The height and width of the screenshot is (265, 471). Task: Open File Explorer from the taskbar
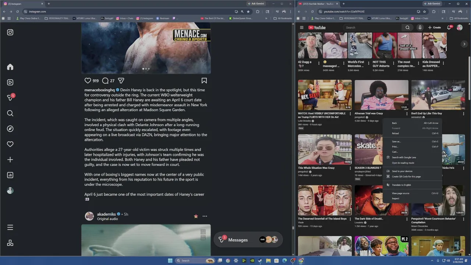point(268,261)
